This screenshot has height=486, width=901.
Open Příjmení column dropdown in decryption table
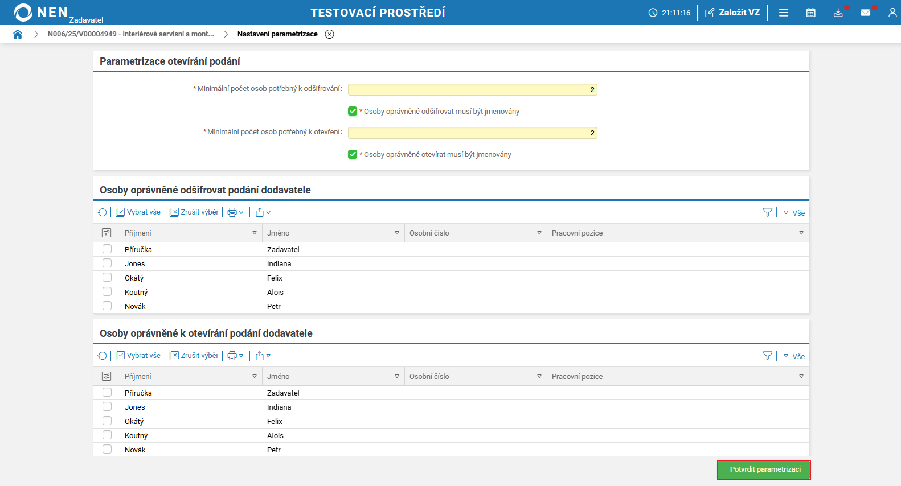(x=255, y=233)
